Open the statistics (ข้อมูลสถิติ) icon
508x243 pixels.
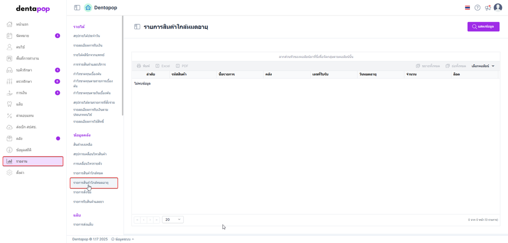click(x=9, y=150)
